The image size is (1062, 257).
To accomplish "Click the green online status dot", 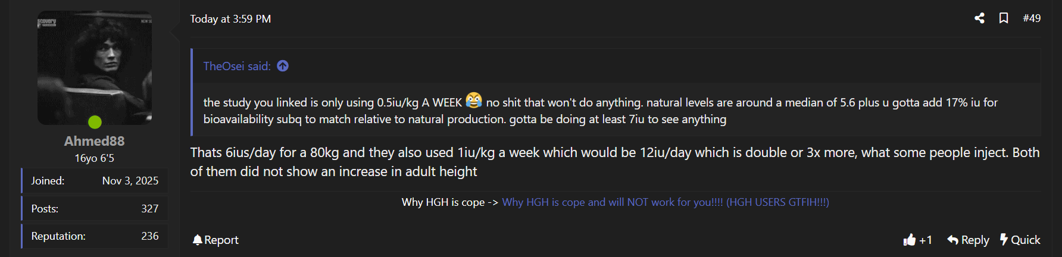I will 95,123.
